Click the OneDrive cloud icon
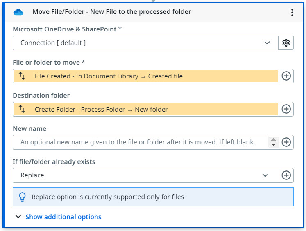 (x=18, y=12)
